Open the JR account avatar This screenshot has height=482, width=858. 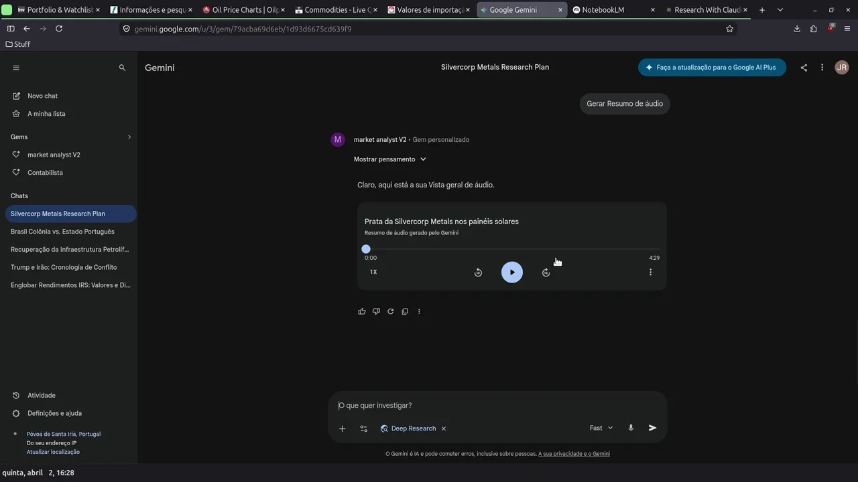point(842,68)
